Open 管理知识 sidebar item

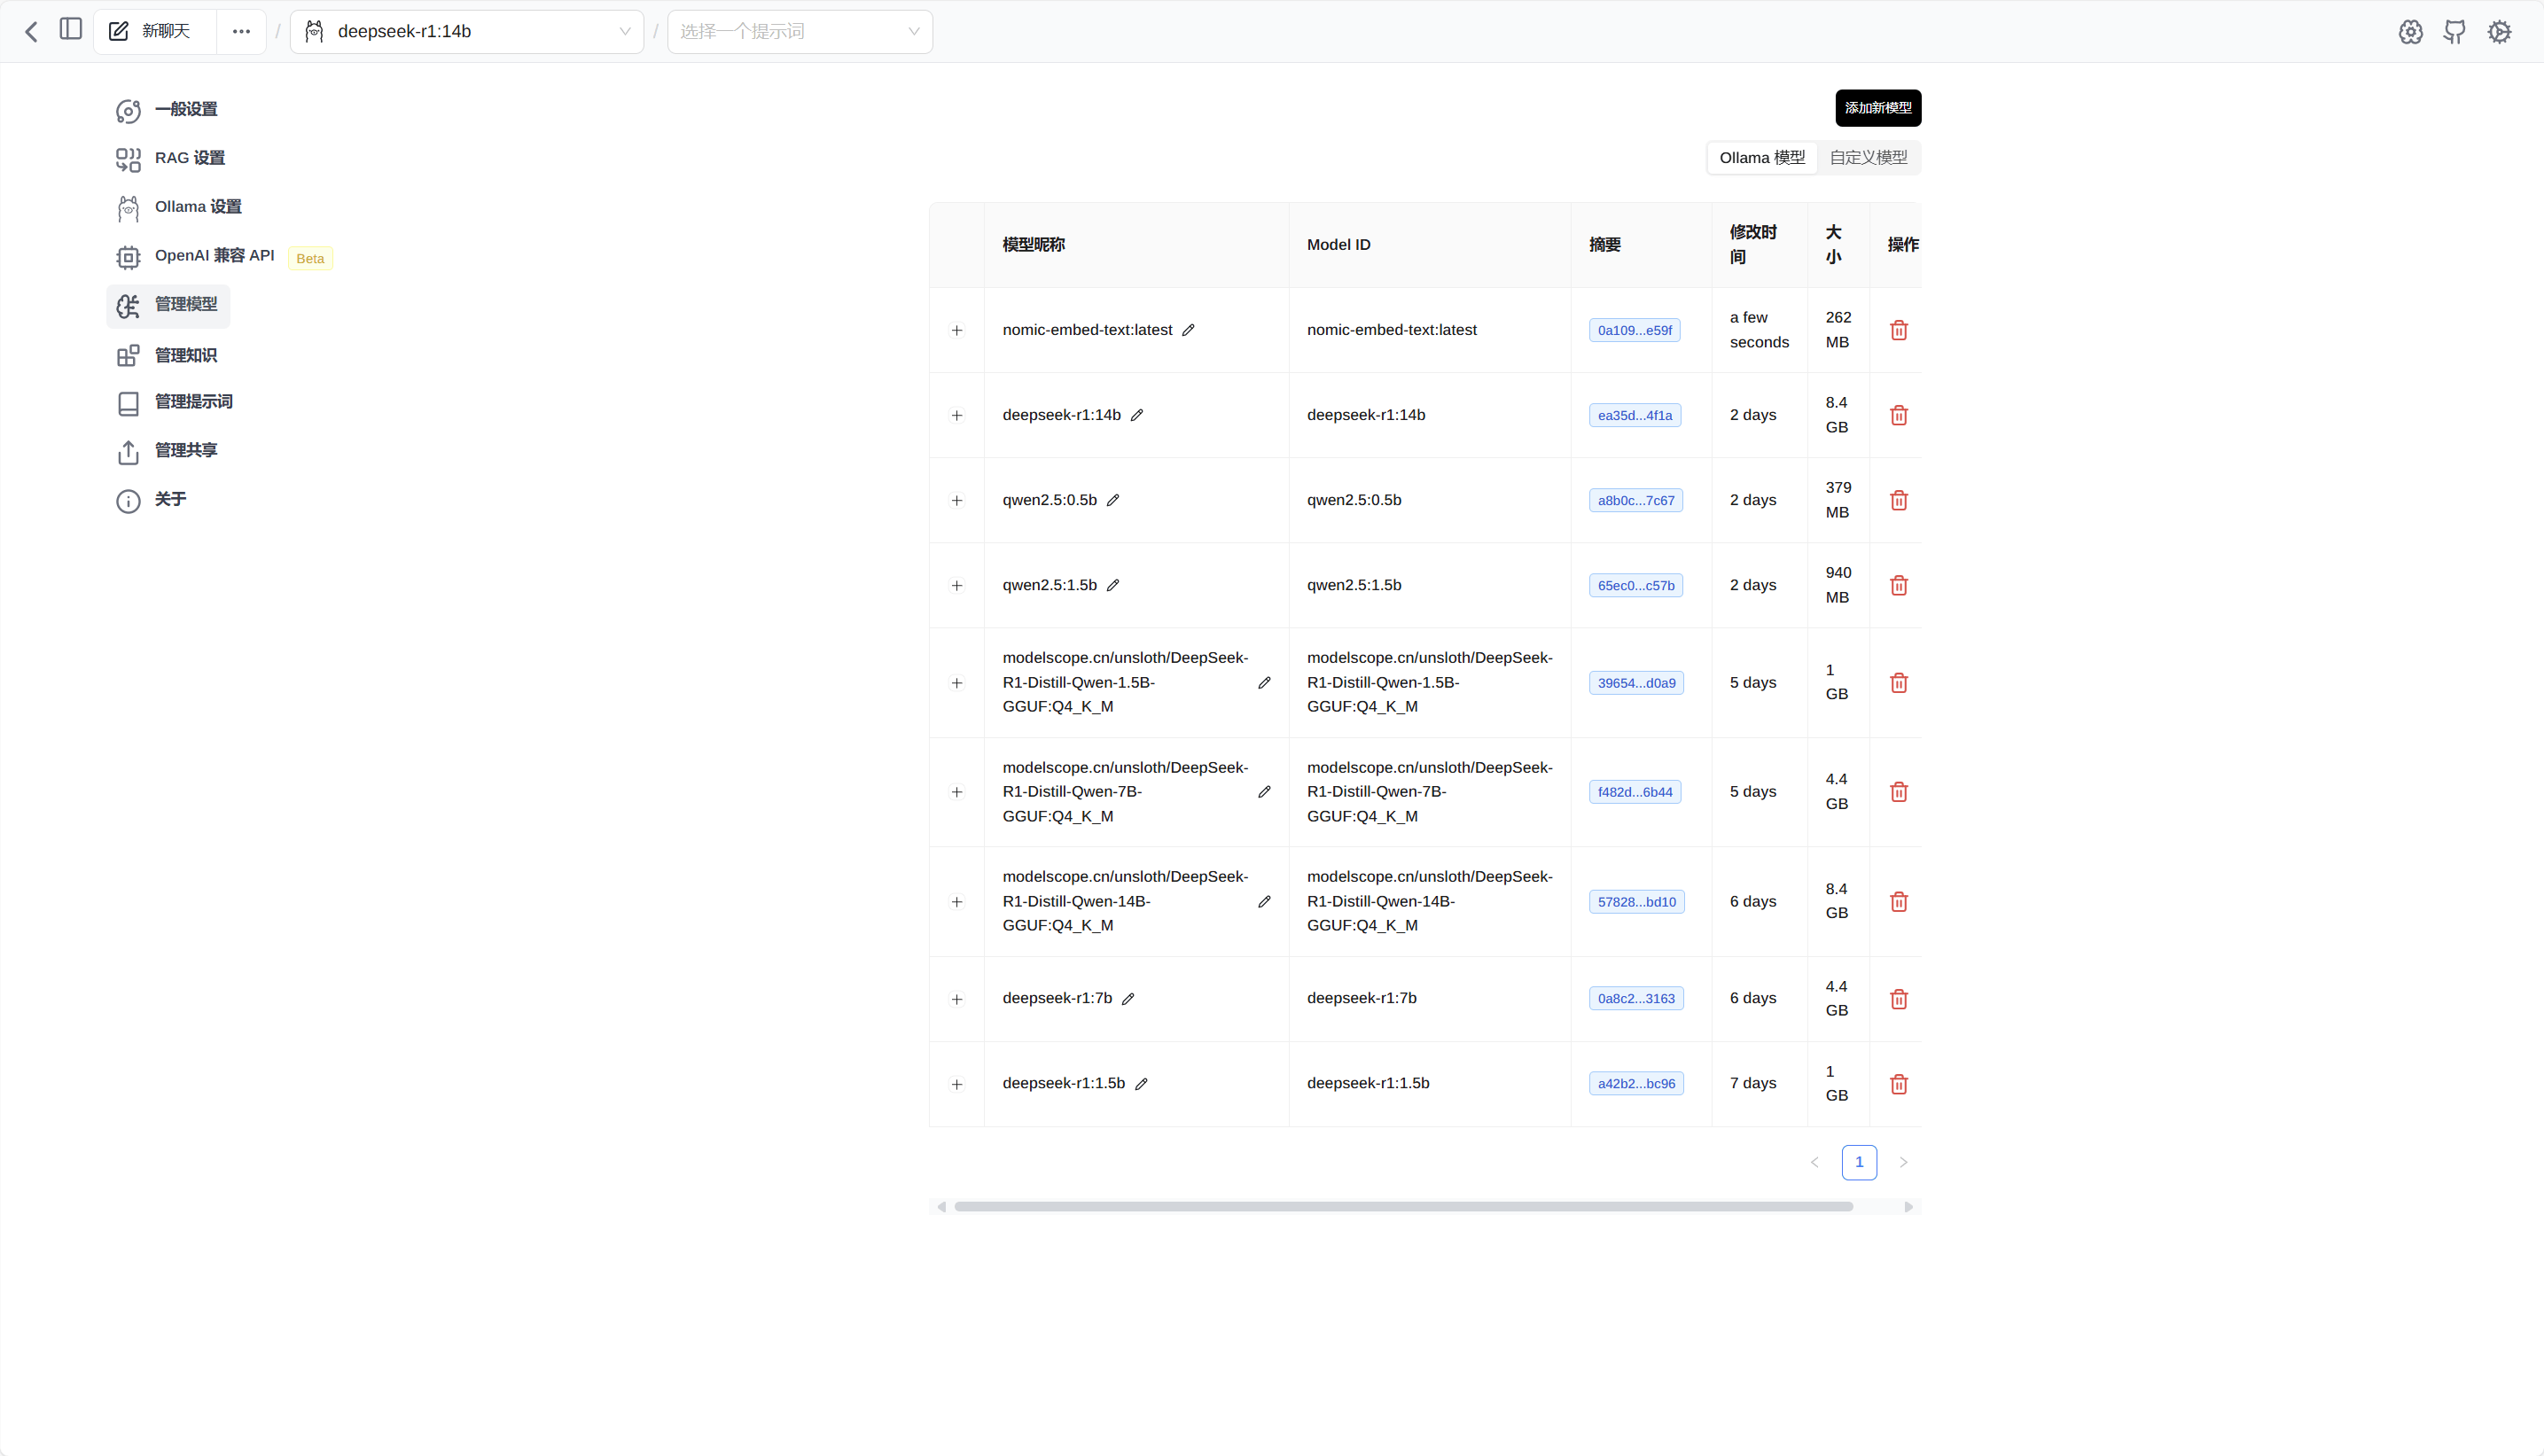click(185, 355)
